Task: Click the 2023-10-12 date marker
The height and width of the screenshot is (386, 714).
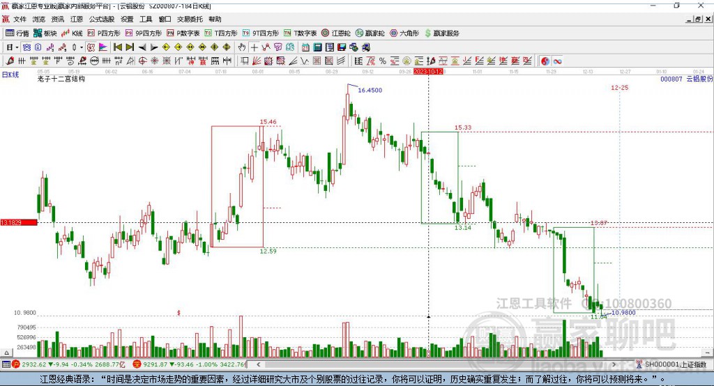Action: coord(428,72)
